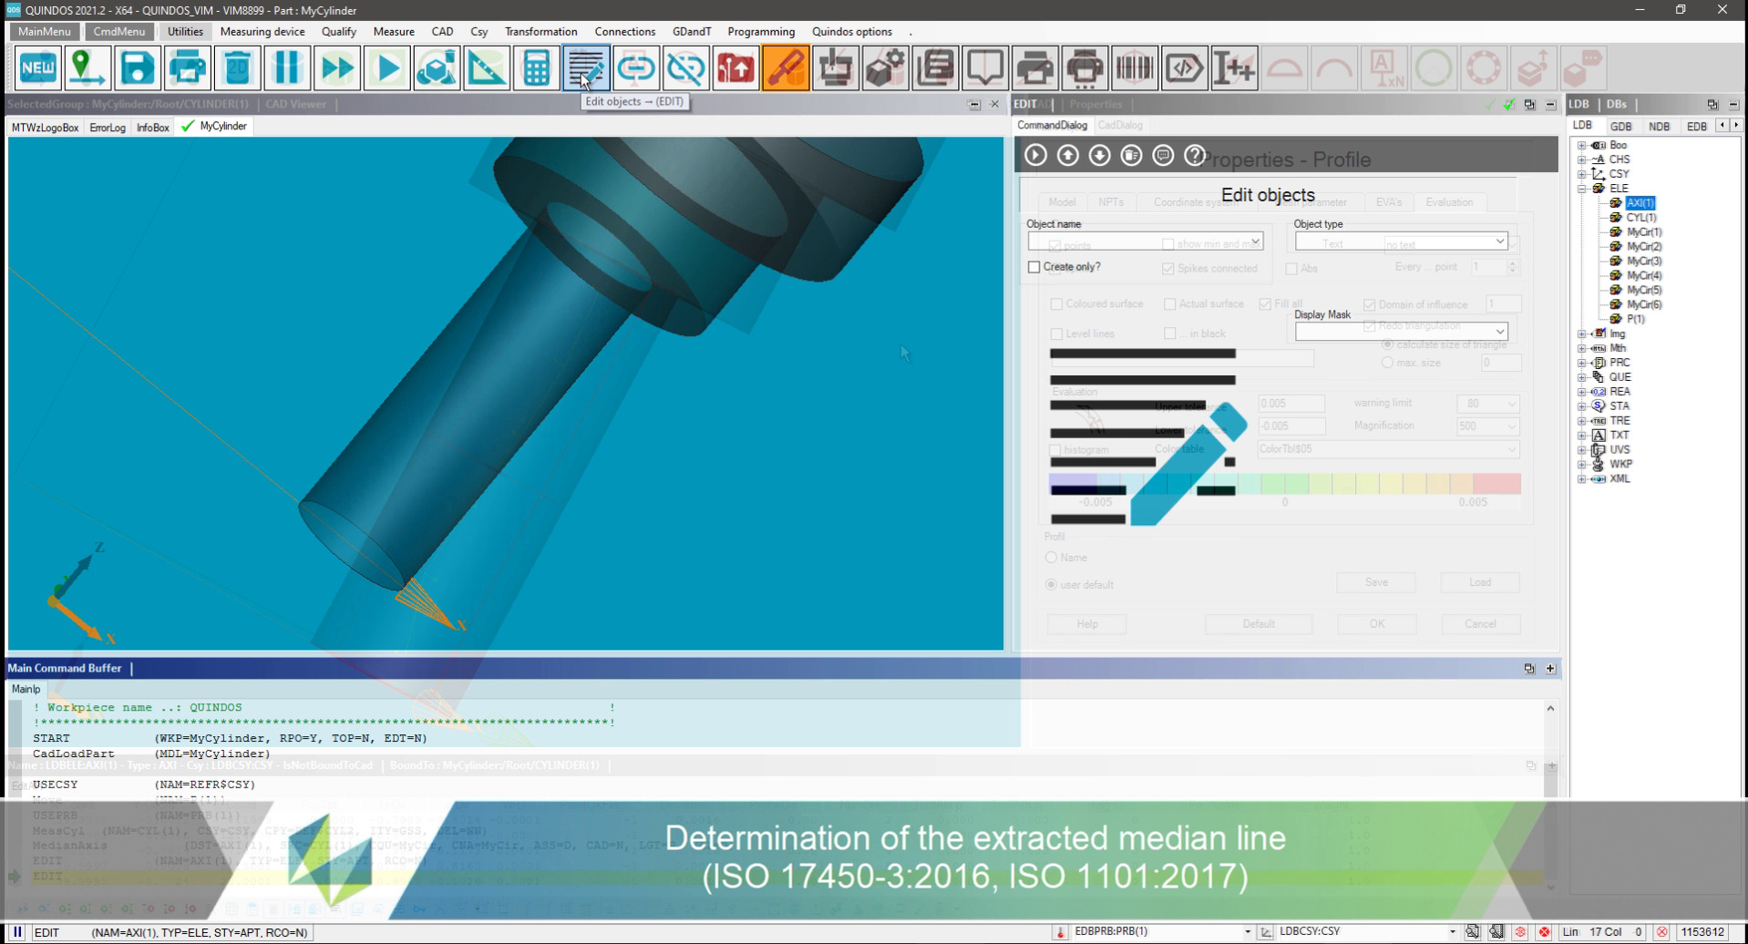Open the 2D trash icon in the toolbar
1748x944 pixels.
point(236,67)
